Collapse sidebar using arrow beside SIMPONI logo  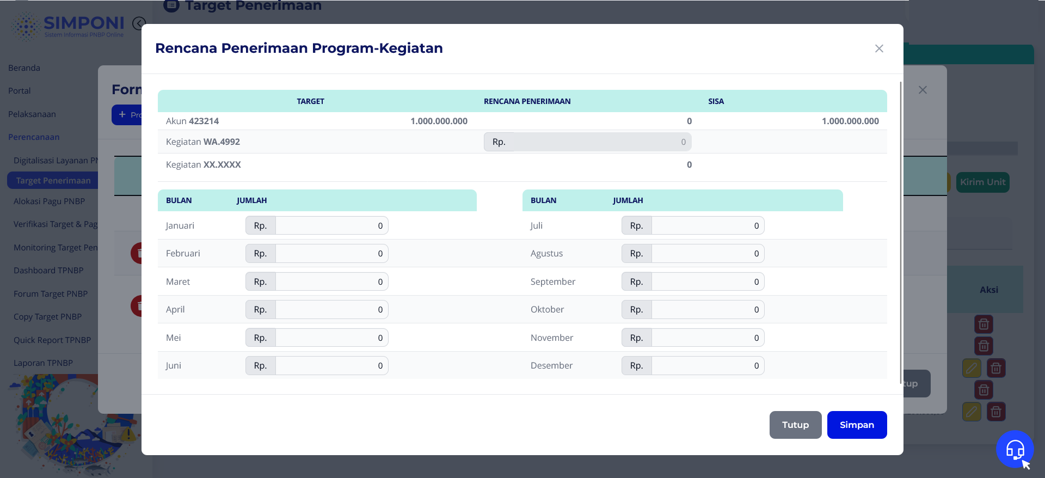point(139,23)
